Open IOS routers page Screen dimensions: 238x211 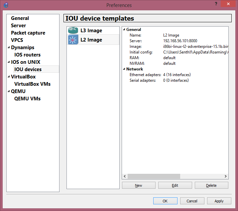(x=27, y=54)
